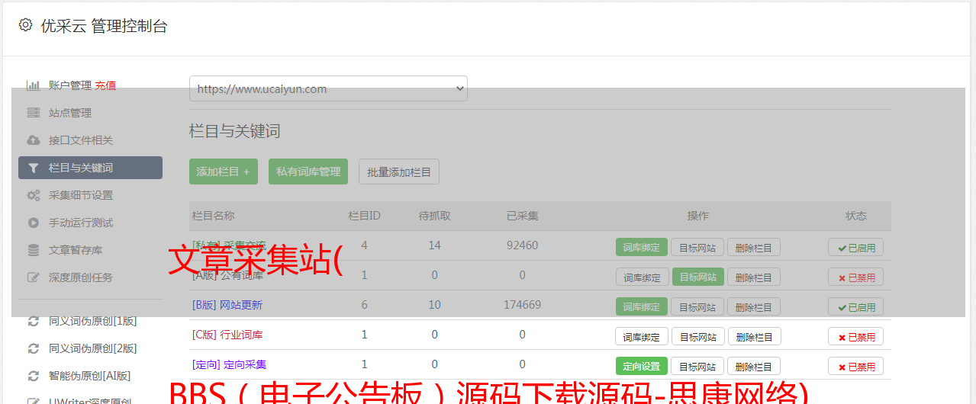Click the server icon for 站点管理
This screenshot has width=976, height=404.
pos(33,113)
